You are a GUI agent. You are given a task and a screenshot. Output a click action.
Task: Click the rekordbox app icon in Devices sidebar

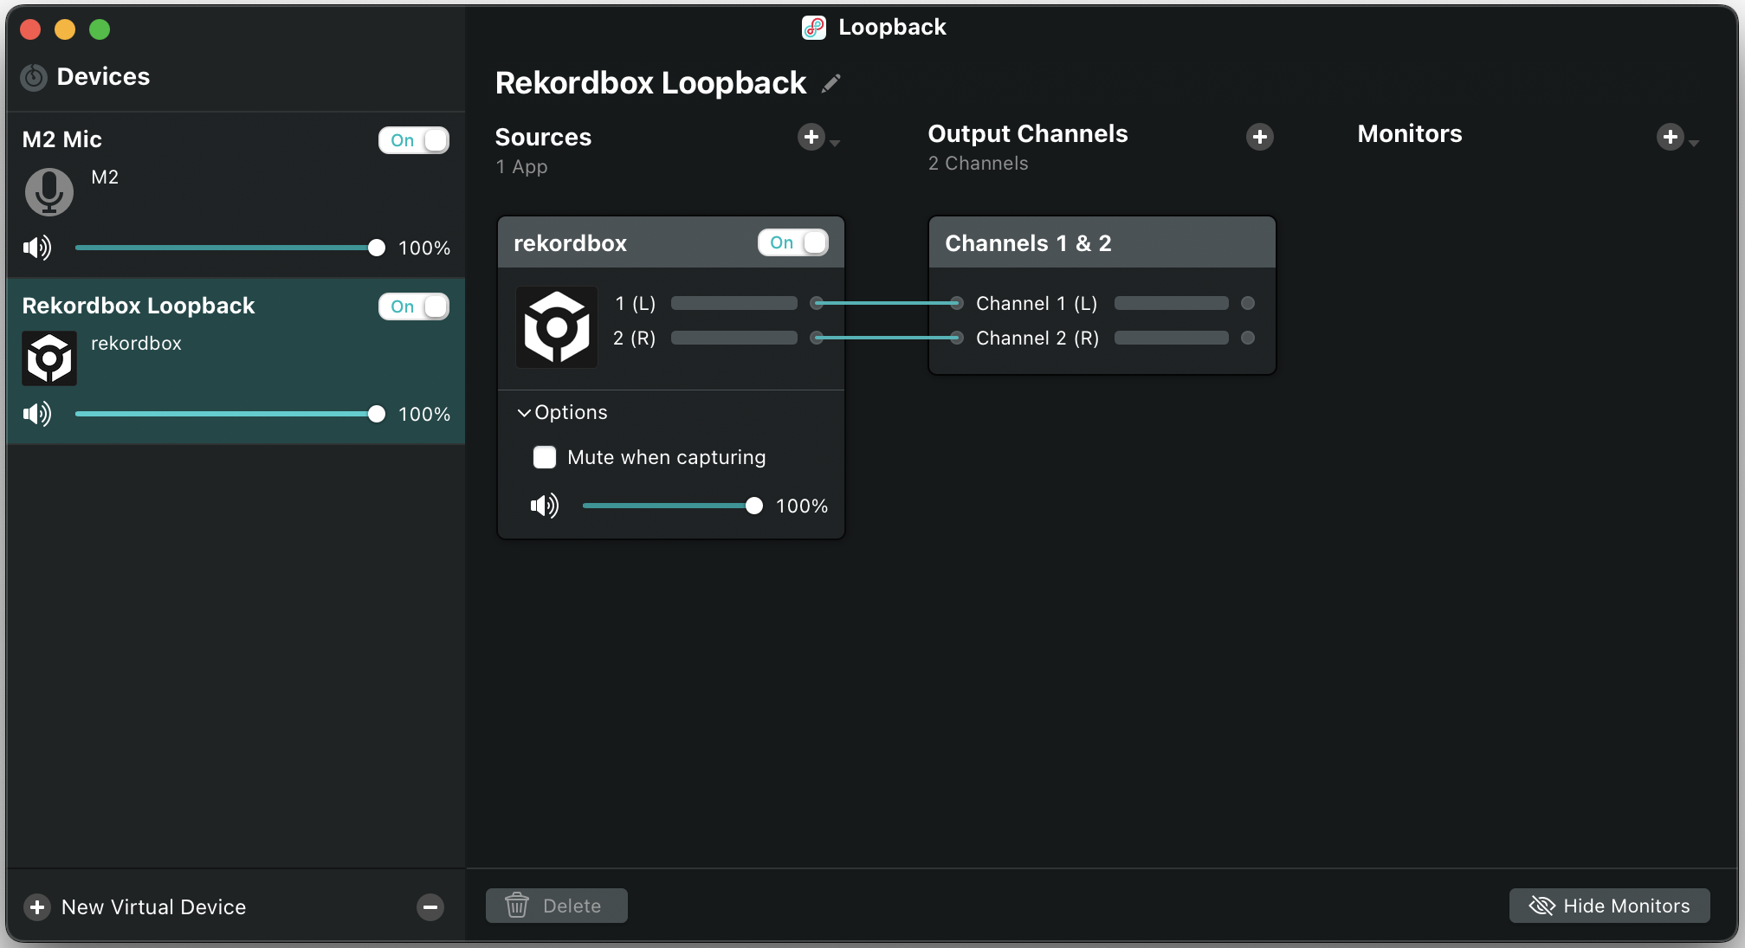[49, 358]
